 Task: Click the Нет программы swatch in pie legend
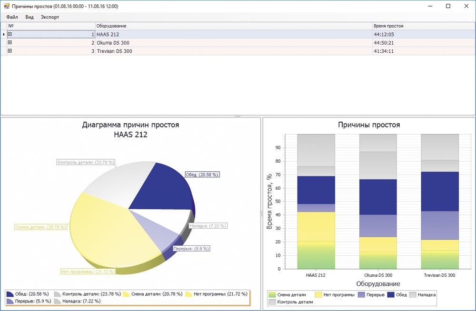point(189,294)
